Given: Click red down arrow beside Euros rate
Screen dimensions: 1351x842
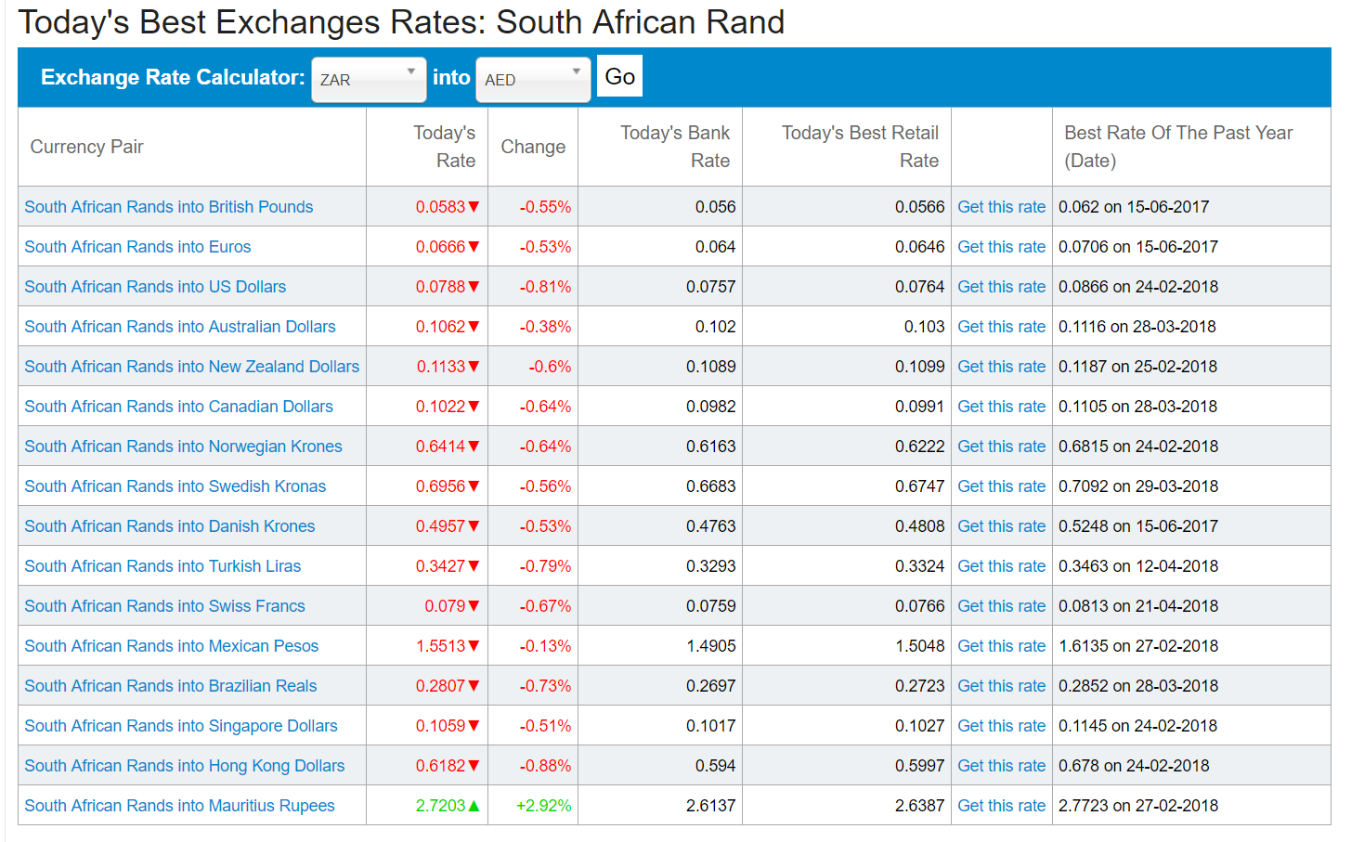Looking at the screenshot, I should 474,247.
